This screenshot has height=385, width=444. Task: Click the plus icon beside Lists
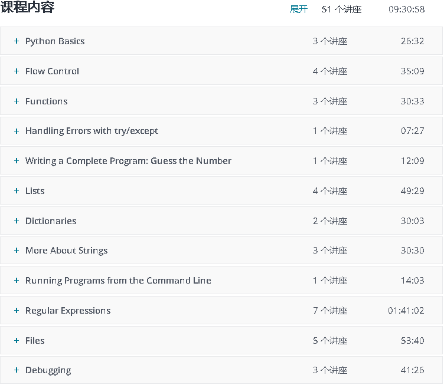point(17,191)
